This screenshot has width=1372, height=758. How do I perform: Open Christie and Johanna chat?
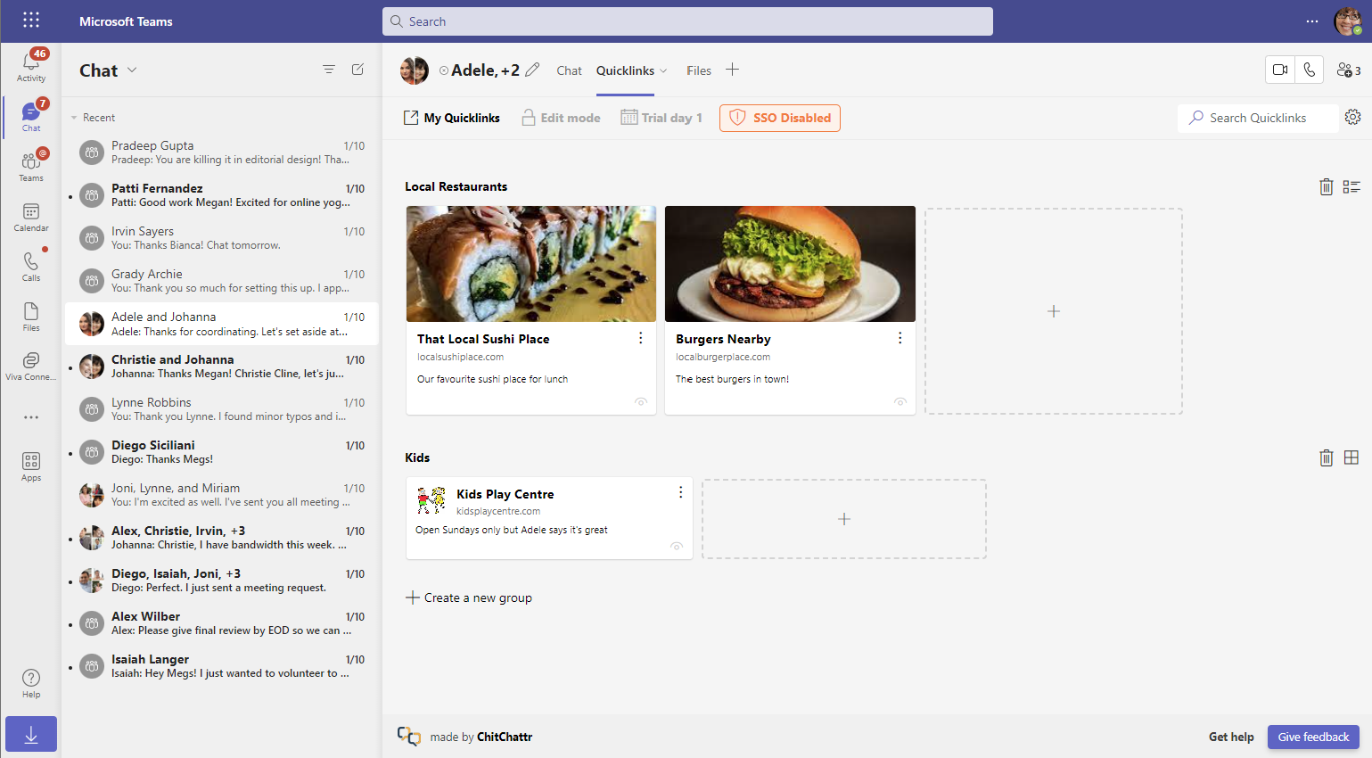click(222, 367)
